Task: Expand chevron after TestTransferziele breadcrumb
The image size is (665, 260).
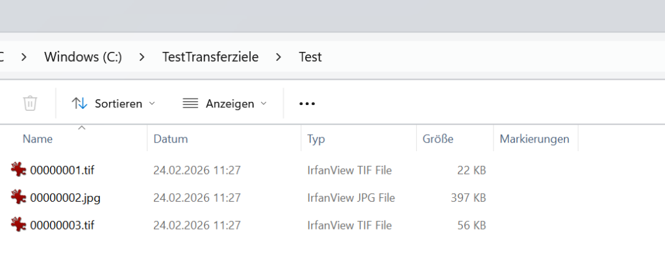Action: (279, 57)
